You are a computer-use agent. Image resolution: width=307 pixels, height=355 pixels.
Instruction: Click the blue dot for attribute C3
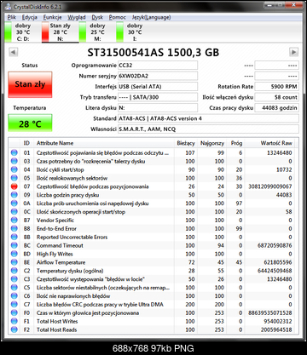[x=14, y=279]
